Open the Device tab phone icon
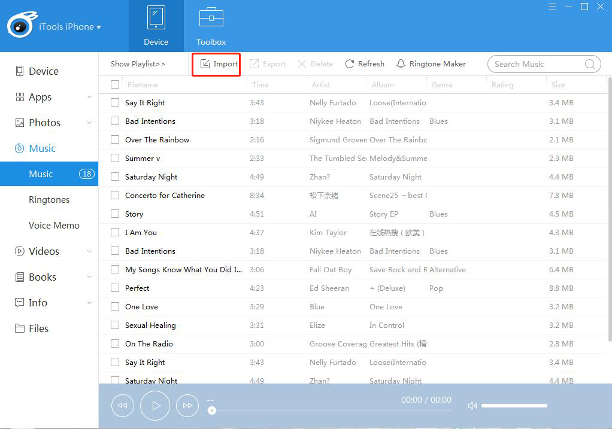 coord(156,17)
